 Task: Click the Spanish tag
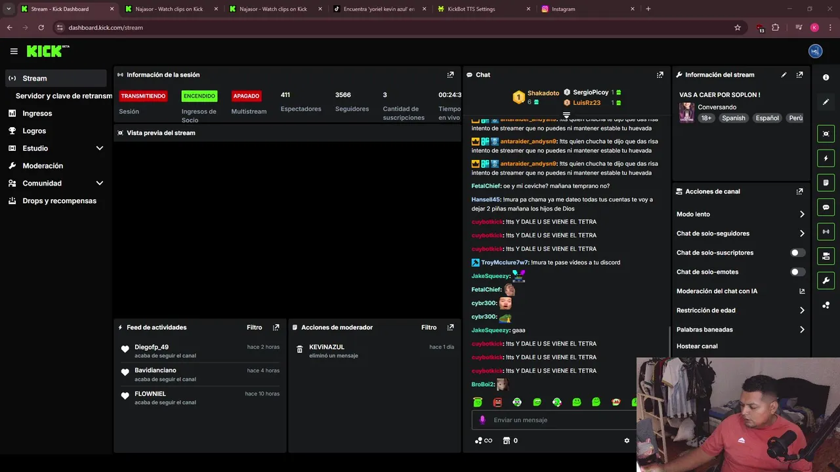pos(734,118)
